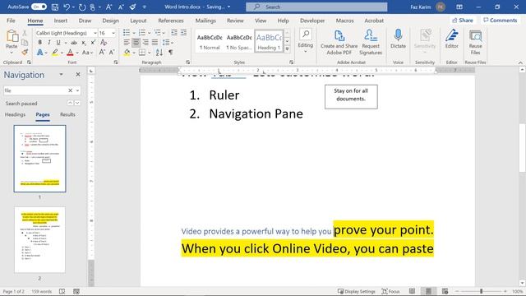Click the Dictate microphone icon

pos(398,35)
